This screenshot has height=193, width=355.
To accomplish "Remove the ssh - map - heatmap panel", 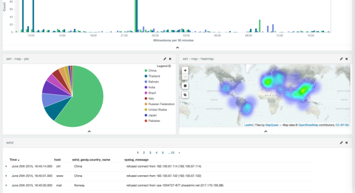I will click(346, 59).
